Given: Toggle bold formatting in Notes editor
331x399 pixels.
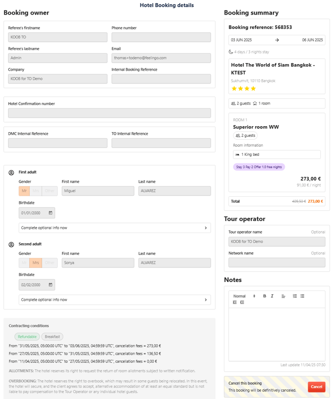Looking at the screenshot, I should (264, 296).
